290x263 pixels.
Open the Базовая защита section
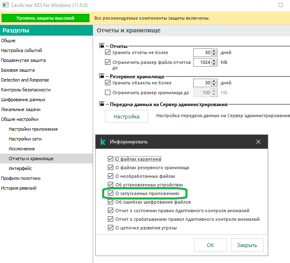point(46,70)
